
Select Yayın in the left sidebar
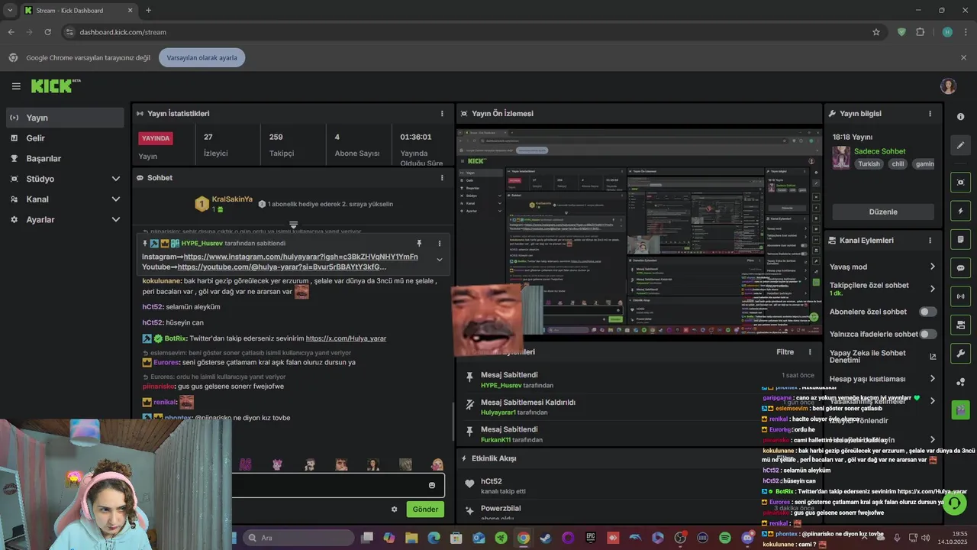[x=65, y=118]
